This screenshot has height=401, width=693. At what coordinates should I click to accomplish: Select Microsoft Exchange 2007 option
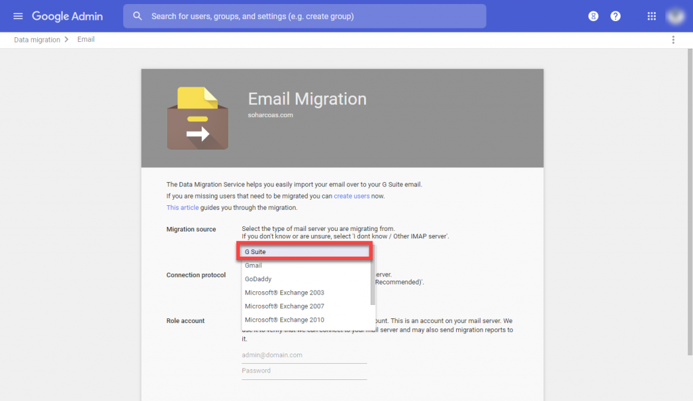click(307, 306)
